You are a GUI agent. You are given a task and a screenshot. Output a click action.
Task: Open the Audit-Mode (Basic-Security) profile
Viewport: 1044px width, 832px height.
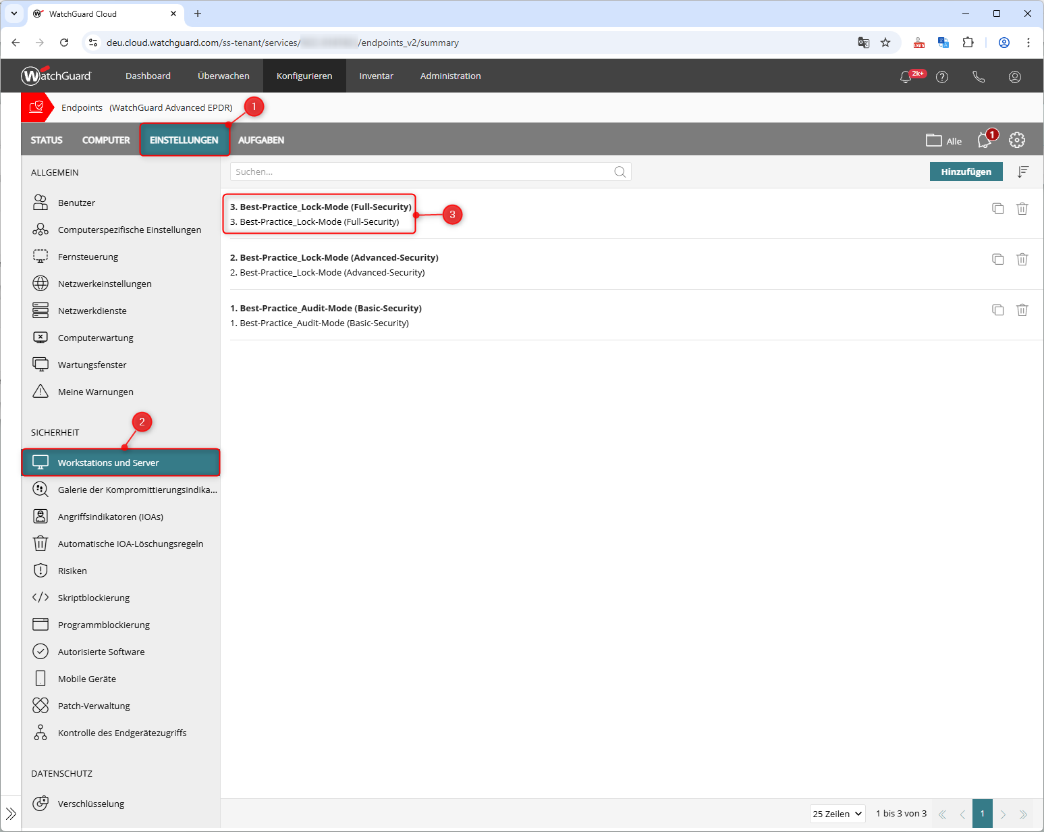click(x=326, y=309)
